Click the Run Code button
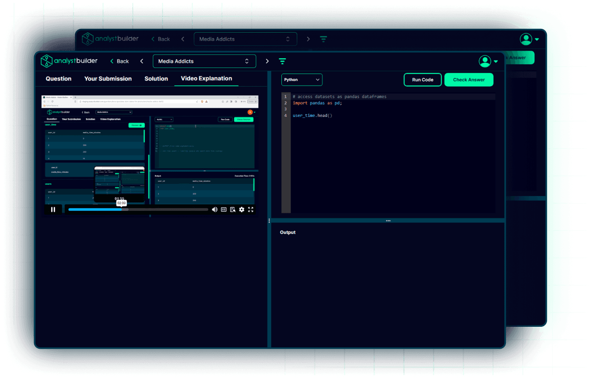The width and height of the screenshot is (594, 378). coord(423,80)
